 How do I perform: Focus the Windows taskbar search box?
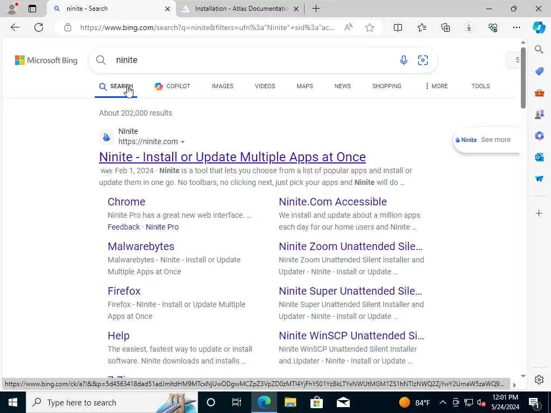pos(112,402)
